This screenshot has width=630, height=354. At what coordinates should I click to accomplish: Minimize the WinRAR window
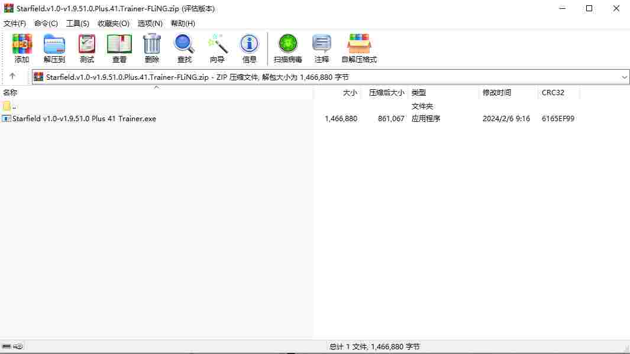(x=563, y=8)
